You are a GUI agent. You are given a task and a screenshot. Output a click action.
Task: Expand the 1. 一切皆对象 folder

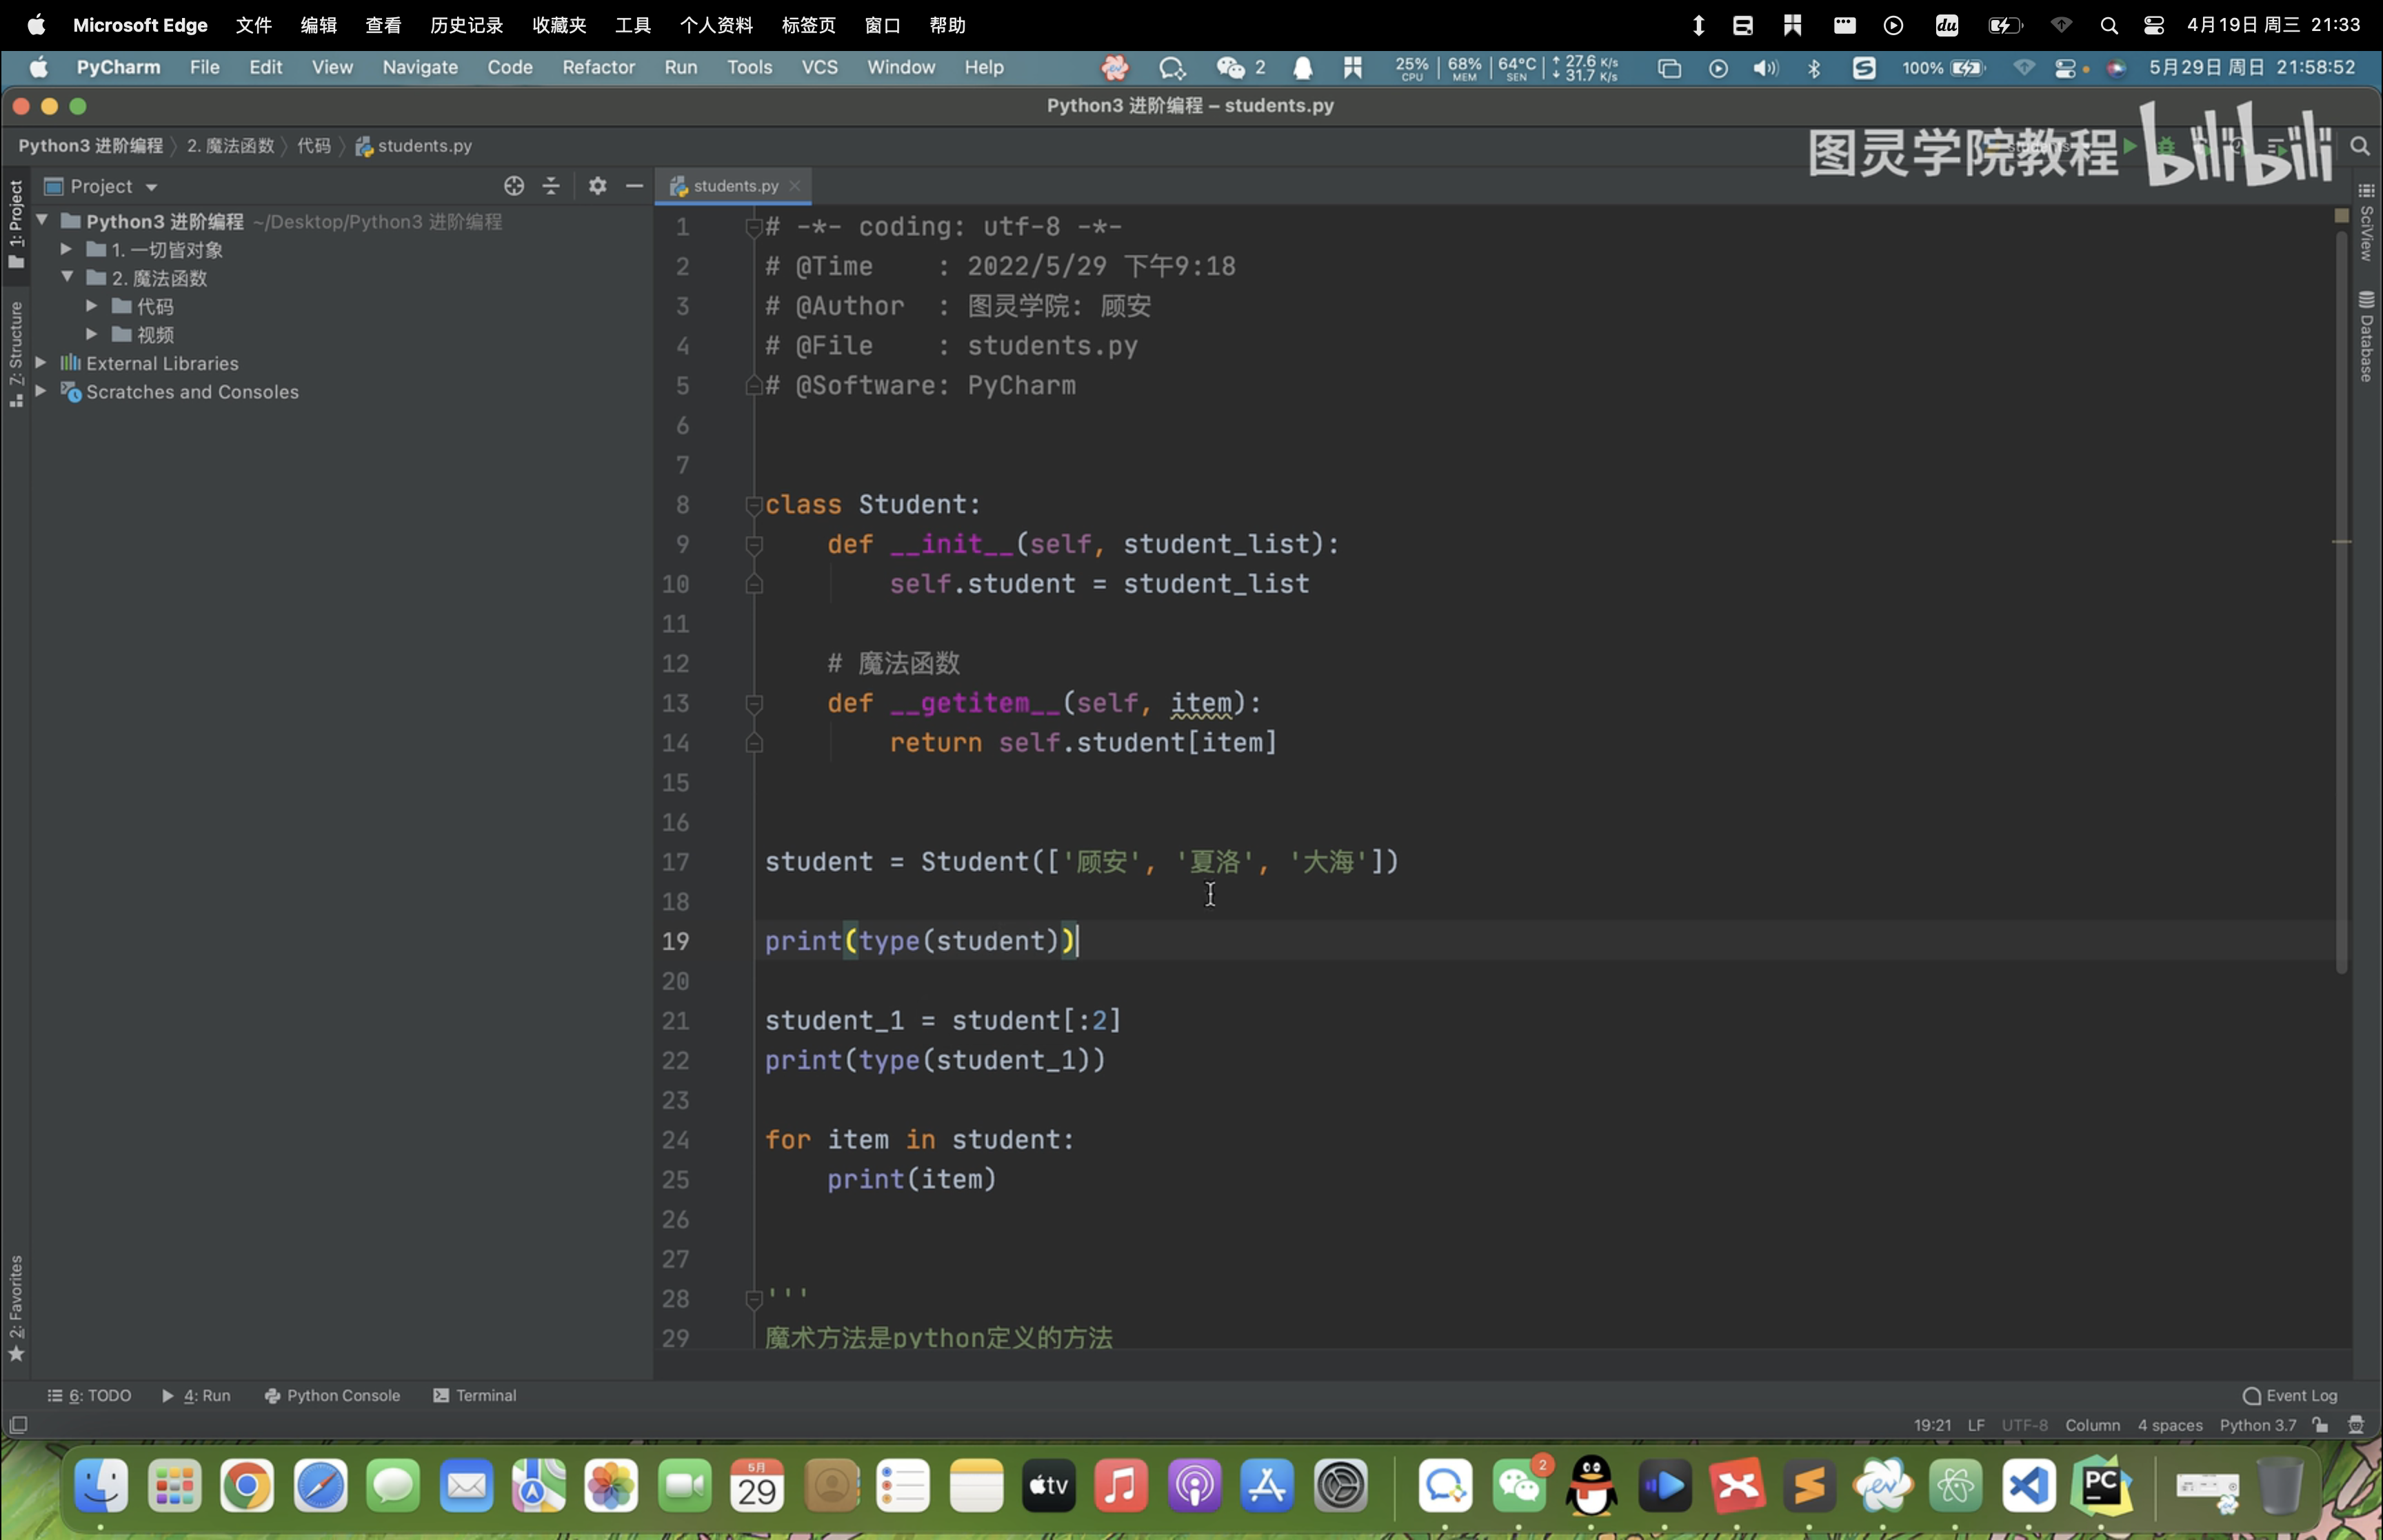pyautogui.click(x=66, y=249)
